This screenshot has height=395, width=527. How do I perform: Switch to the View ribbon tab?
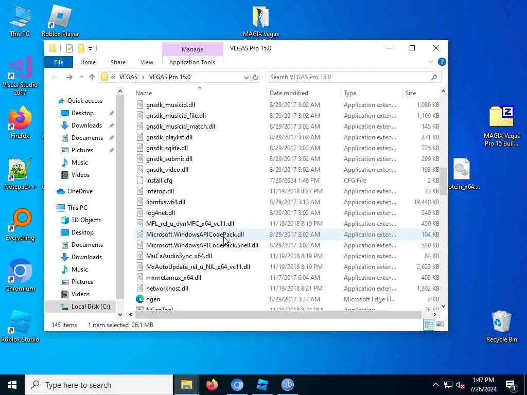pos(147,62)
